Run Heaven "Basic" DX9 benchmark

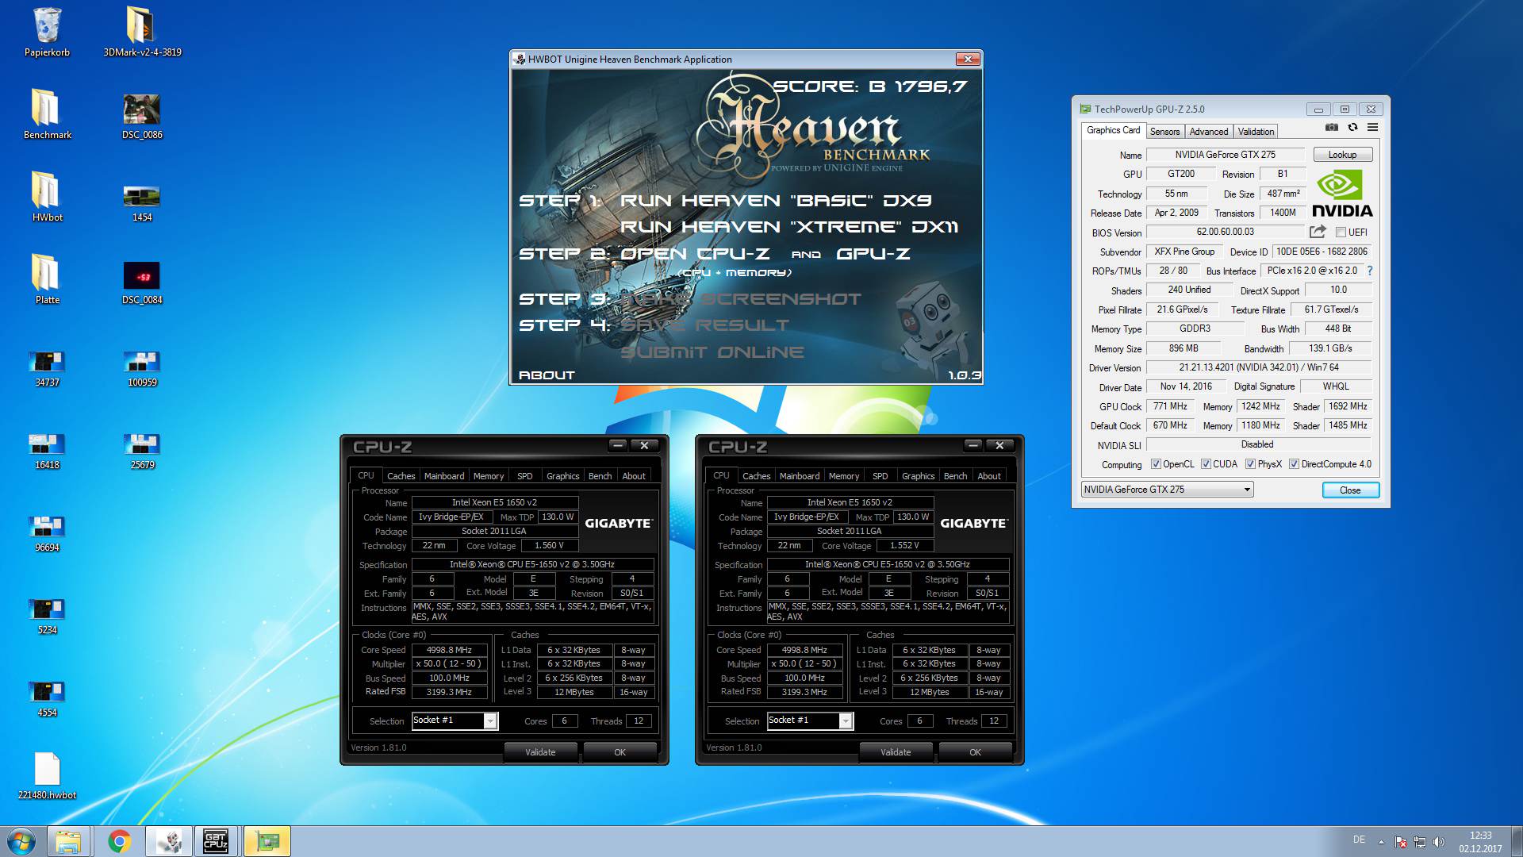click(776, 201)
